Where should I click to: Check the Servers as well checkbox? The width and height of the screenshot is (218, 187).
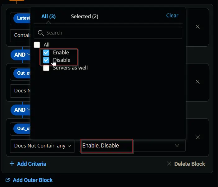point(46,68)
